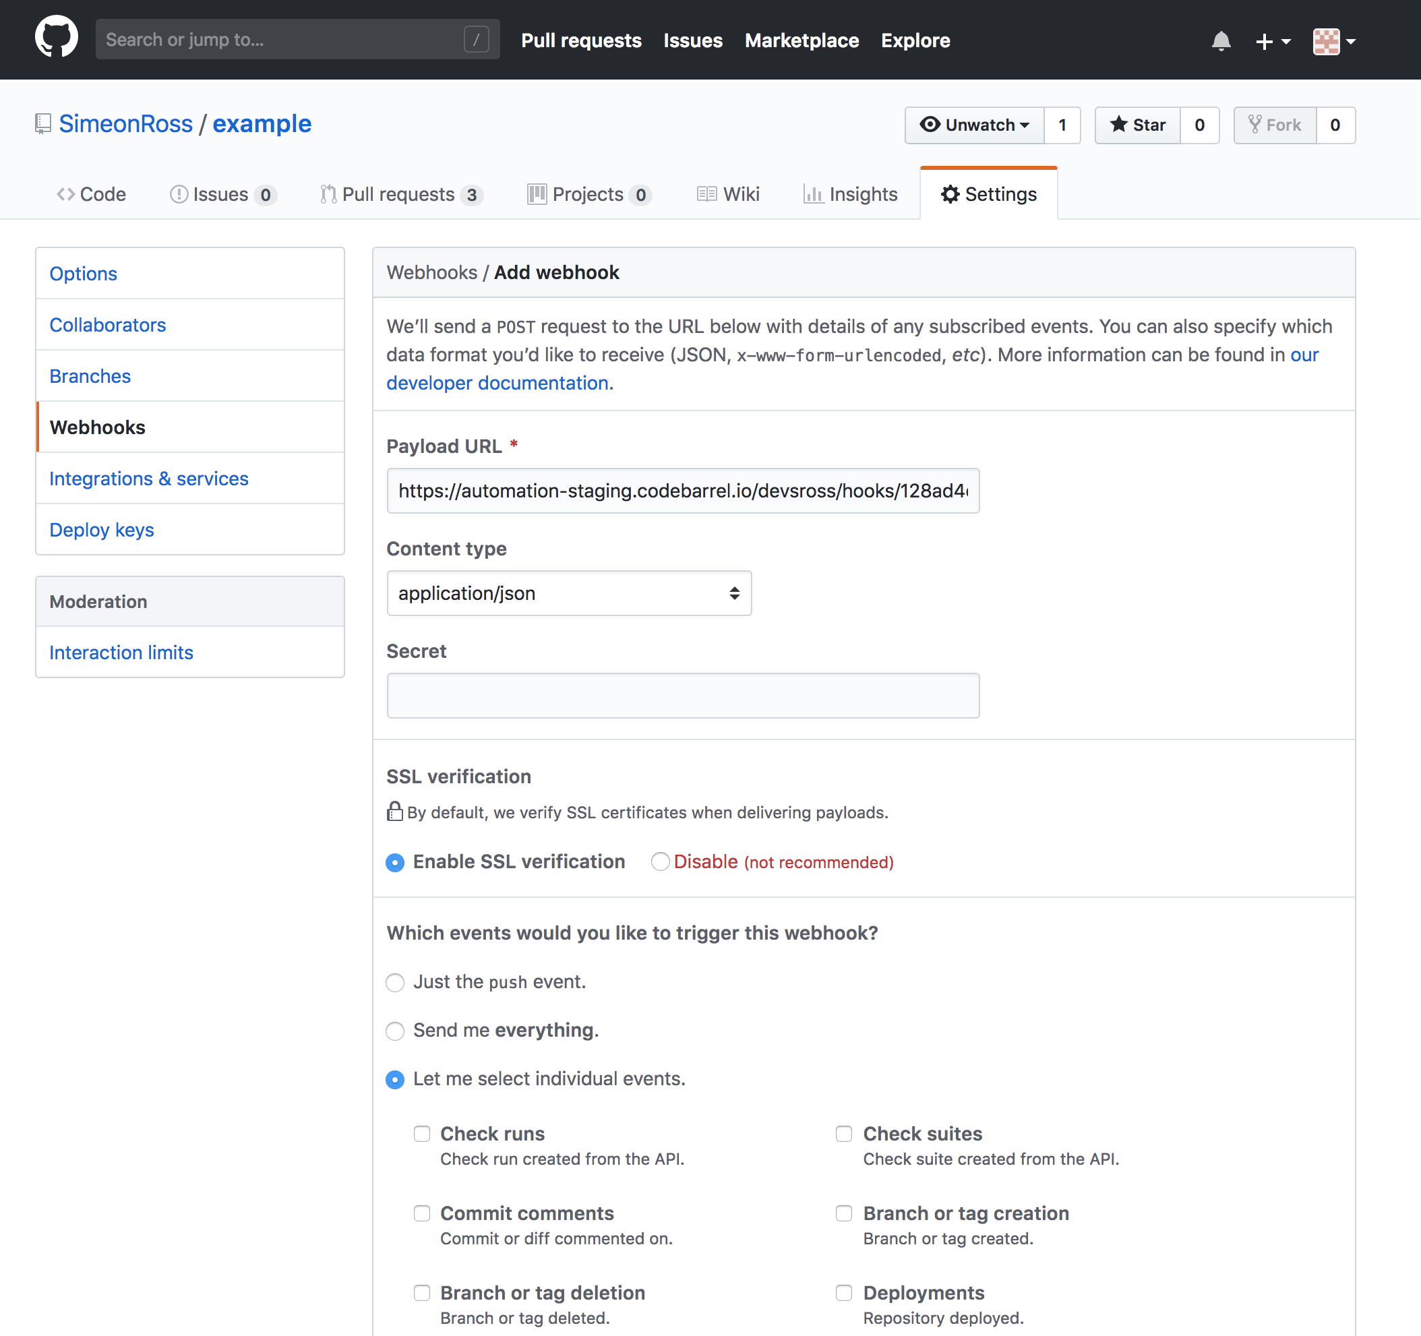The image size is (1421, 1336).
Task: Choose Send me everything option
Action: [x=394, y=1030]
